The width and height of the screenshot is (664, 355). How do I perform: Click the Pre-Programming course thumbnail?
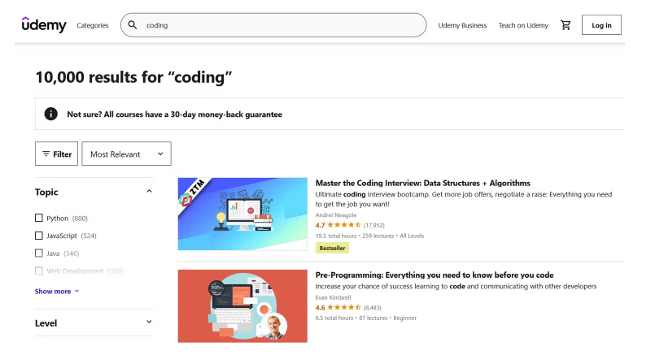click(242, 306)
